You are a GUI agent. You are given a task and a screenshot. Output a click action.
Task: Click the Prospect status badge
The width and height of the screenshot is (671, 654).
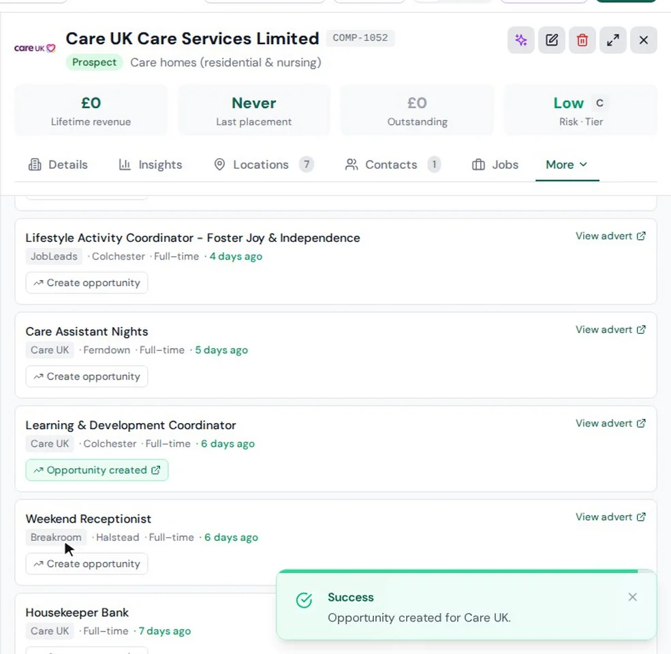click(x=94, y=63)
